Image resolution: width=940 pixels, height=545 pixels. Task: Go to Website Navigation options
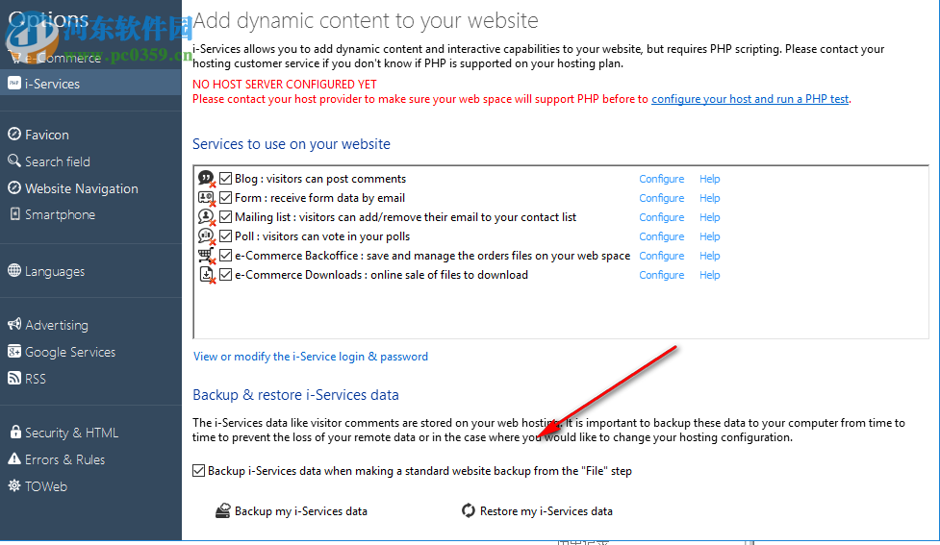tap(81, 188)
